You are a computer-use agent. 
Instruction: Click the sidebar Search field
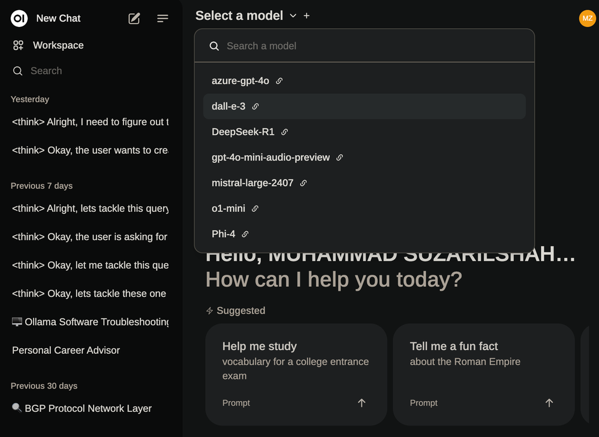pos(91,71)
